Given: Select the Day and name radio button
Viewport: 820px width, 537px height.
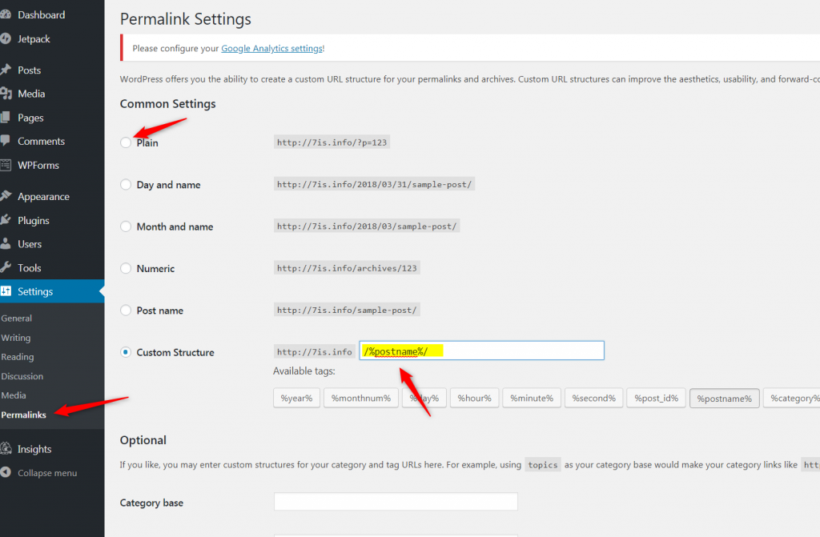Looking at the screenshot, I should [x=126, y=185].
